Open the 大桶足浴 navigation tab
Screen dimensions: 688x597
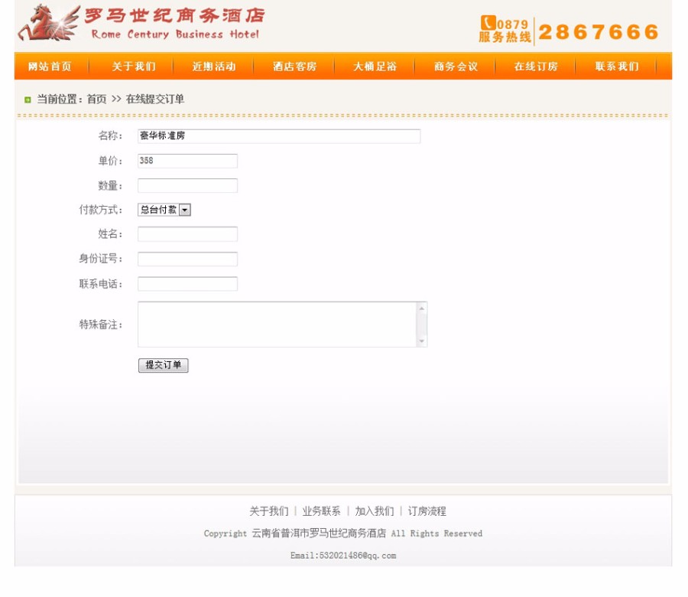(375, 67)
